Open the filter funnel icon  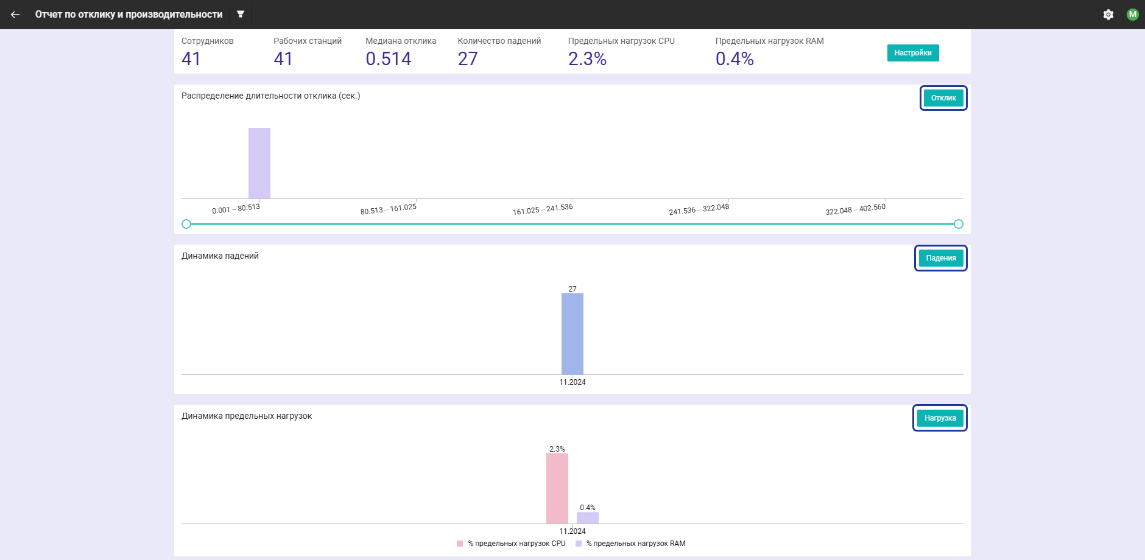[241, 14]
